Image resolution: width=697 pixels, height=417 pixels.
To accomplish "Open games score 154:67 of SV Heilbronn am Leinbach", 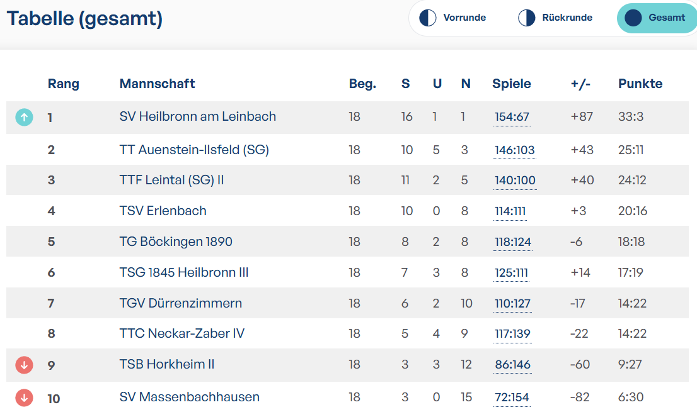I will pyautogui.click(x=512, y=117).
